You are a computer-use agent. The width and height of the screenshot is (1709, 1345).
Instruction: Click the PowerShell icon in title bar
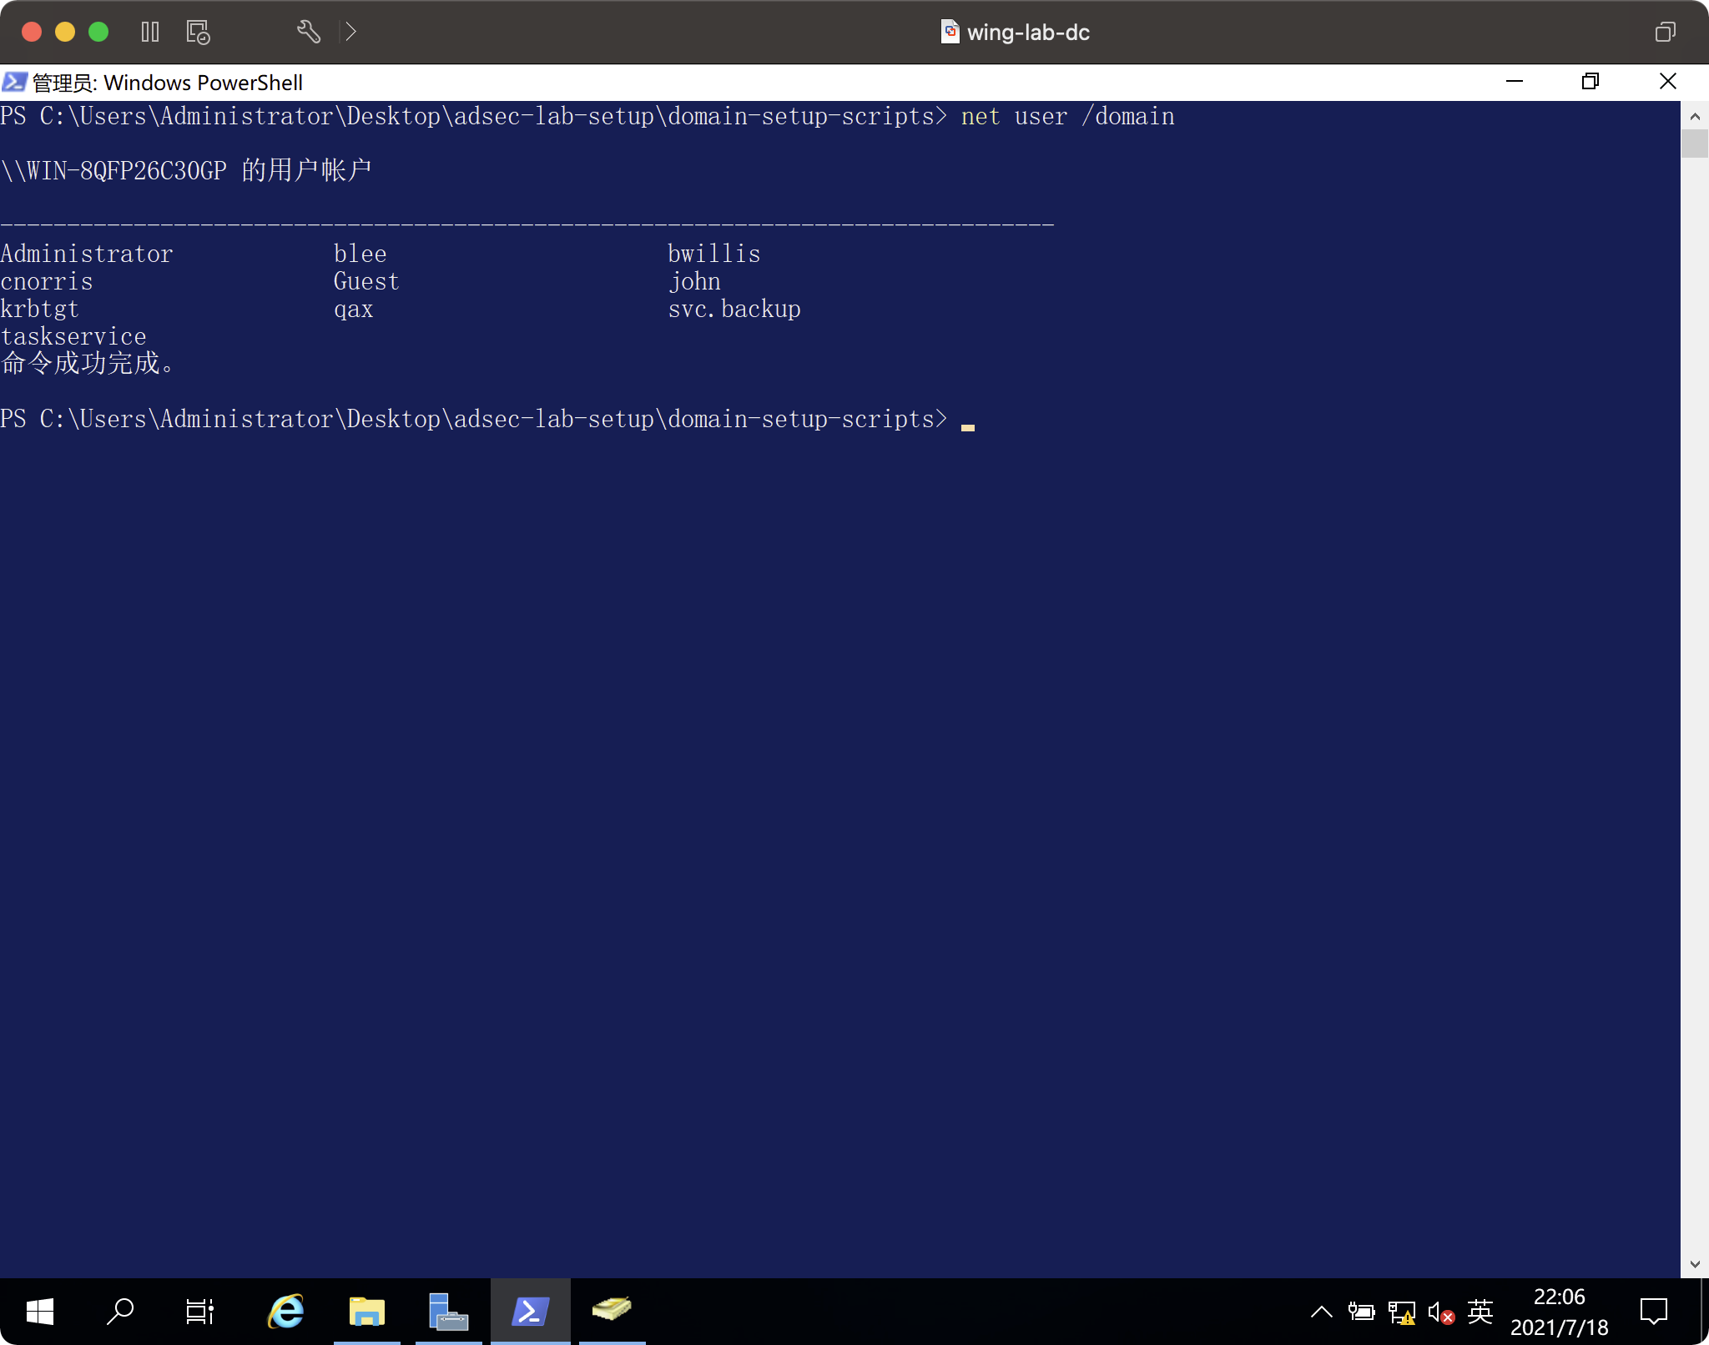(x=14, y=82)
